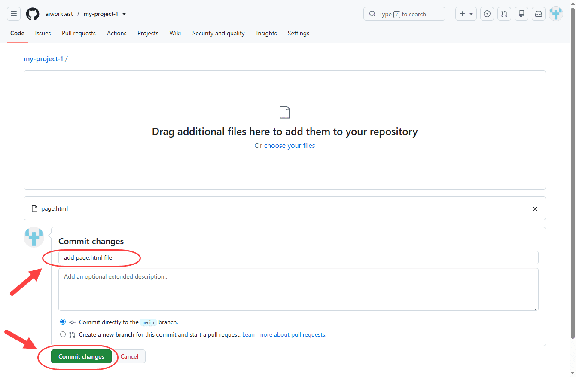Click the commit message input field

coord(299,257)
